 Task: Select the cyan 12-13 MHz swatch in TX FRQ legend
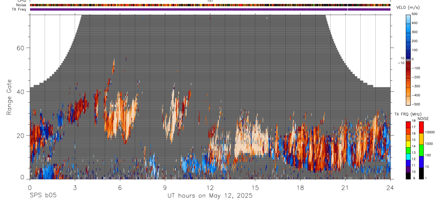click(408, 156)
